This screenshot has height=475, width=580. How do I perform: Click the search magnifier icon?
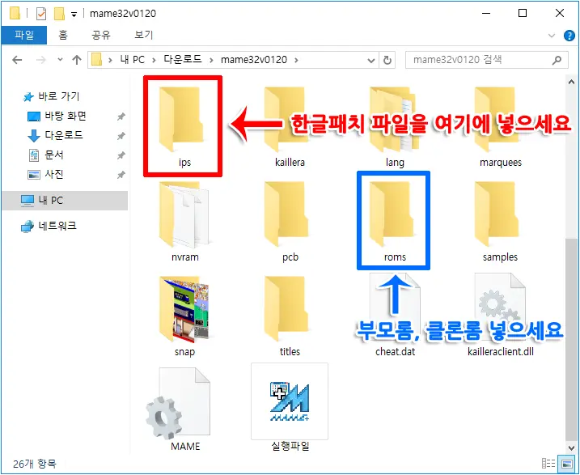[x=557, y=60]
